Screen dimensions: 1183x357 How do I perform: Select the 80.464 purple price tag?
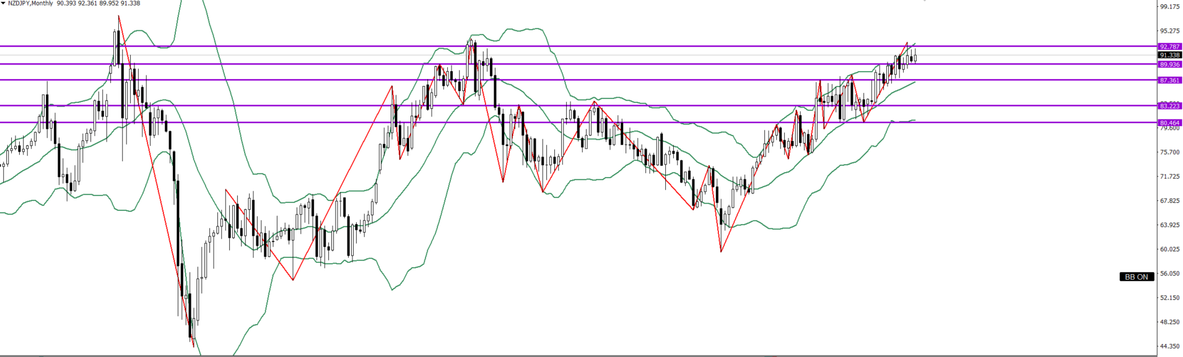click(x=1169, y=123)
